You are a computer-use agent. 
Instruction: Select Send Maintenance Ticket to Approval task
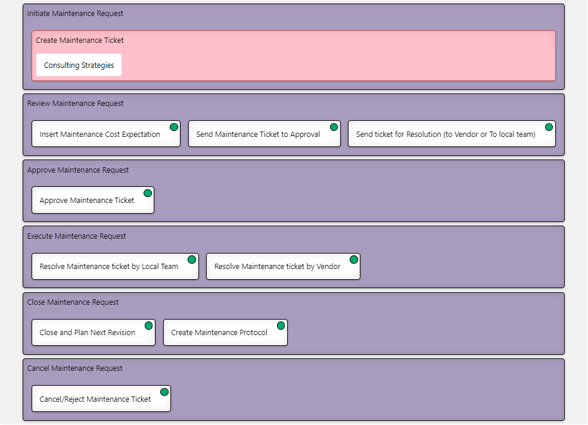click(258, 135)
